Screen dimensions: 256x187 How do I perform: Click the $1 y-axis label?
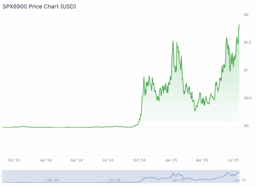pos(246,70)
